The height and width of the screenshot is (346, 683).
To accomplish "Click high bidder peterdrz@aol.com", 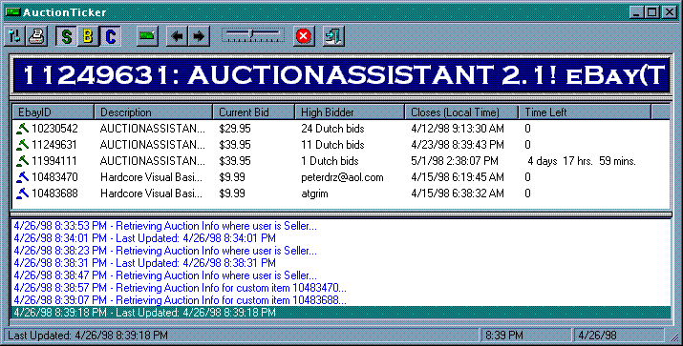I will 342,177.
